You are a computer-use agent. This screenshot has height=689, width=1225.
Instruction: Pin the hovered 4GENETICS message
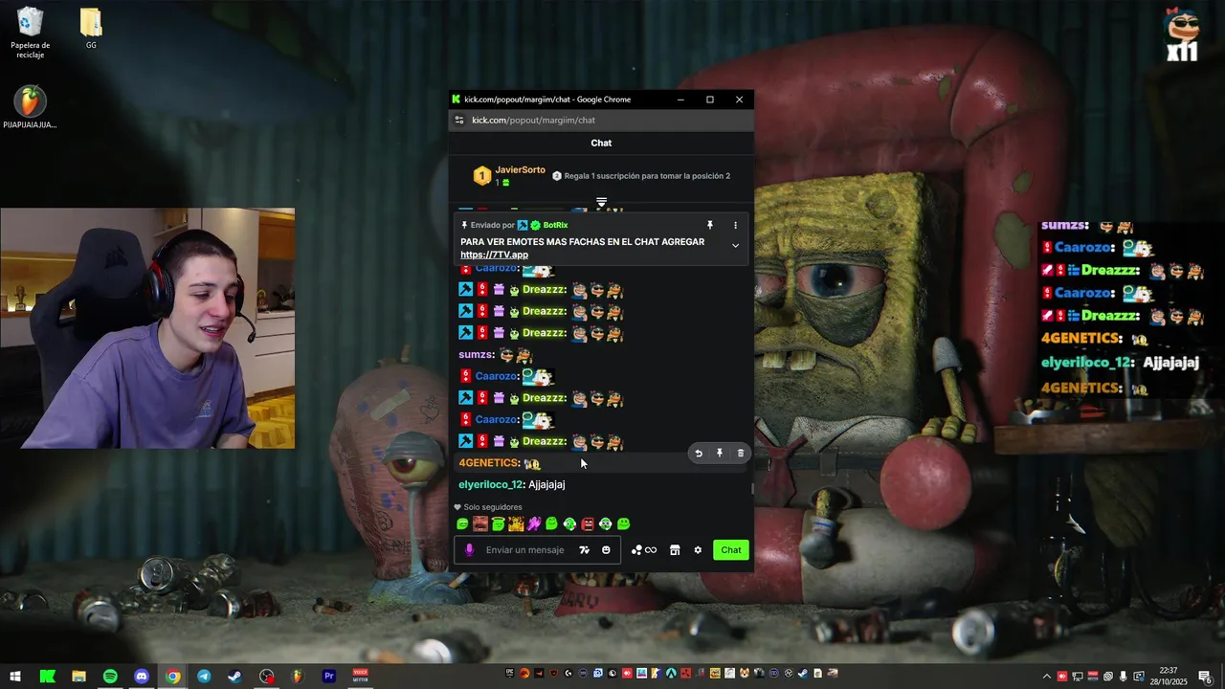tap(720, 454)
